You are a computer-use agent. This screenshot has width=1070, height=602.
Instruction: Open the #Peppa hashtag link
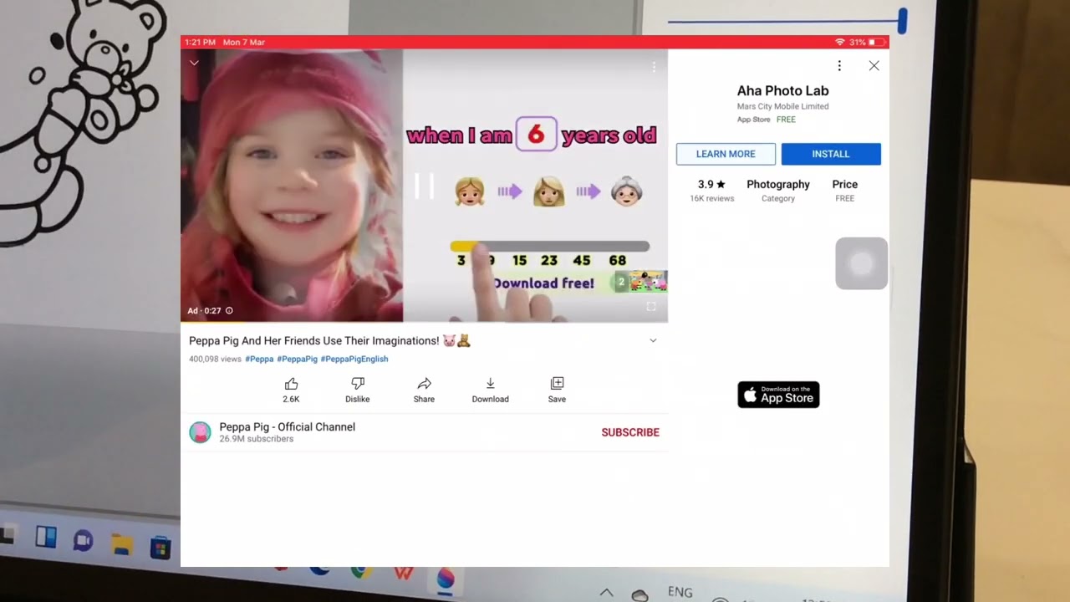pyautogui.click(x=259, y=359)
